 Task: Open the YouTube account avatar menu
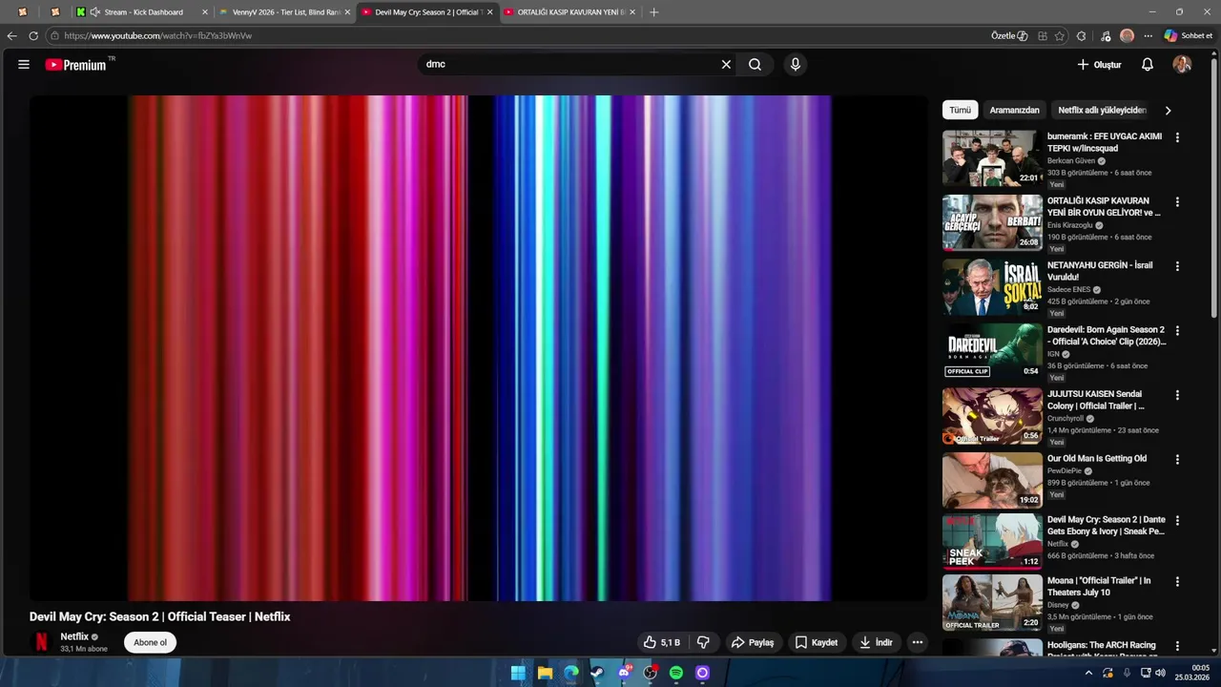point(1182,65)
